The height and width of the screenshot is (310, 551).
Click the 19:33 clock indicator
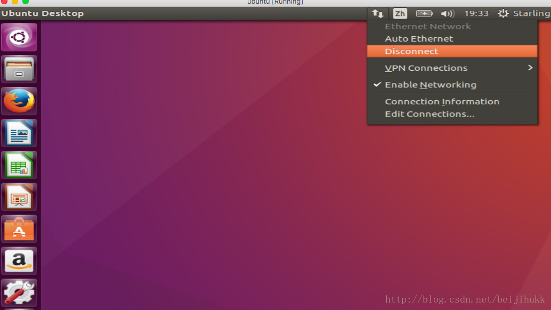click(476, 13)
